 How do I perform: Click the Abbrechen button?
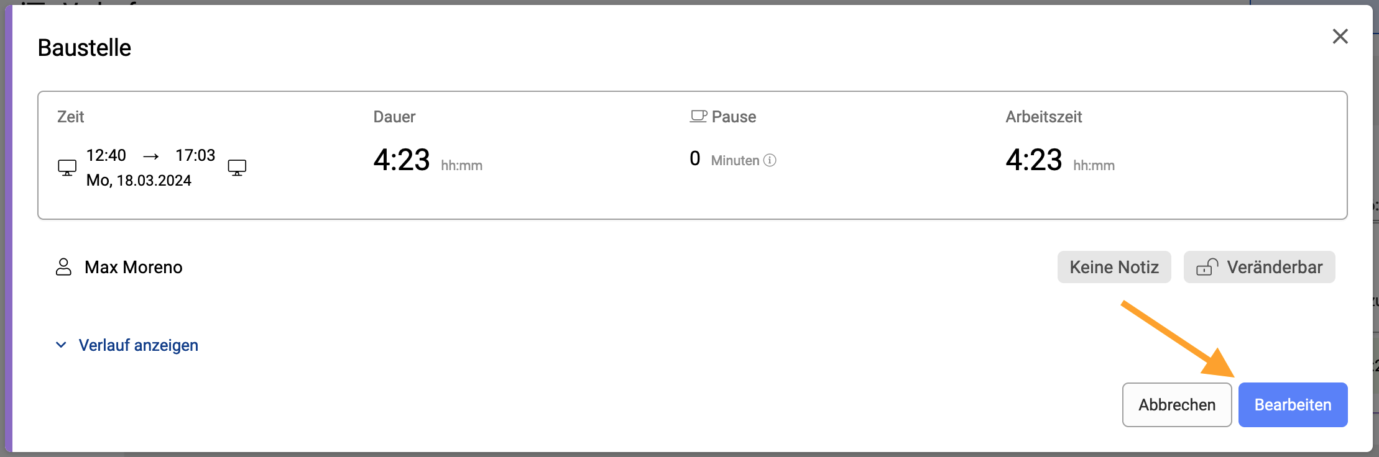1177,405
